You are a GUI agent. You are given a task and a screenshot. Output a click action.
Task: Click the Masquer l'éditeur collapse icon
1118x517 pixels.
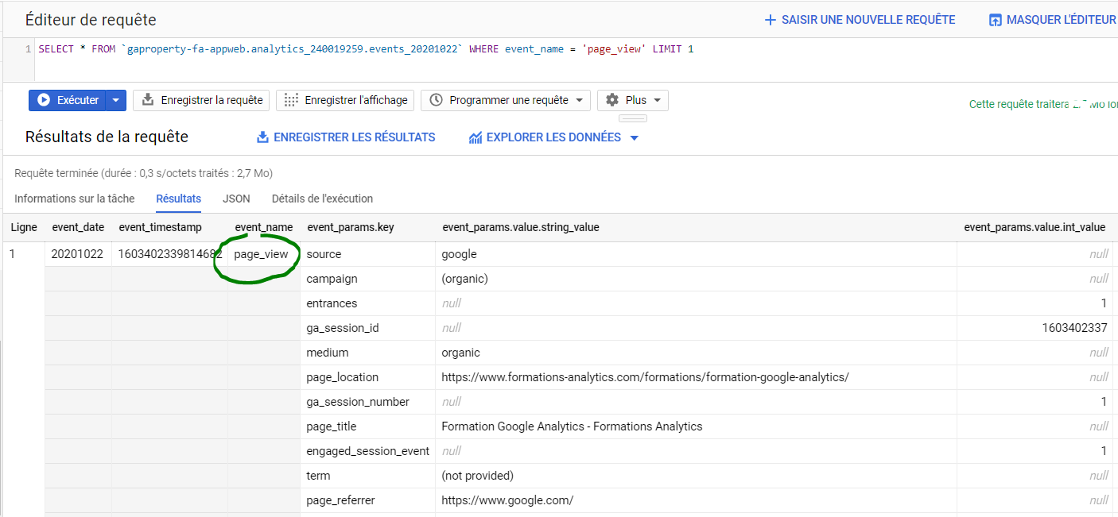click(995, 20)
